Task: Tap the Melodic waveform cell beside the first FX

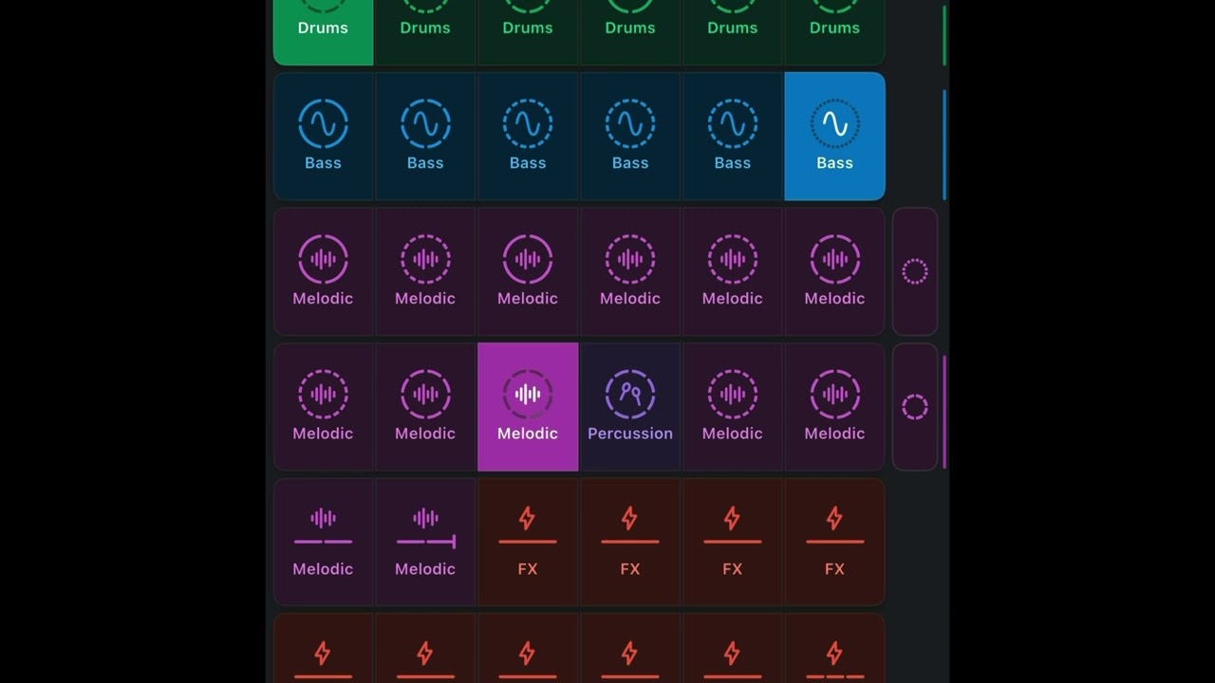Action: (x=425, y=543)
